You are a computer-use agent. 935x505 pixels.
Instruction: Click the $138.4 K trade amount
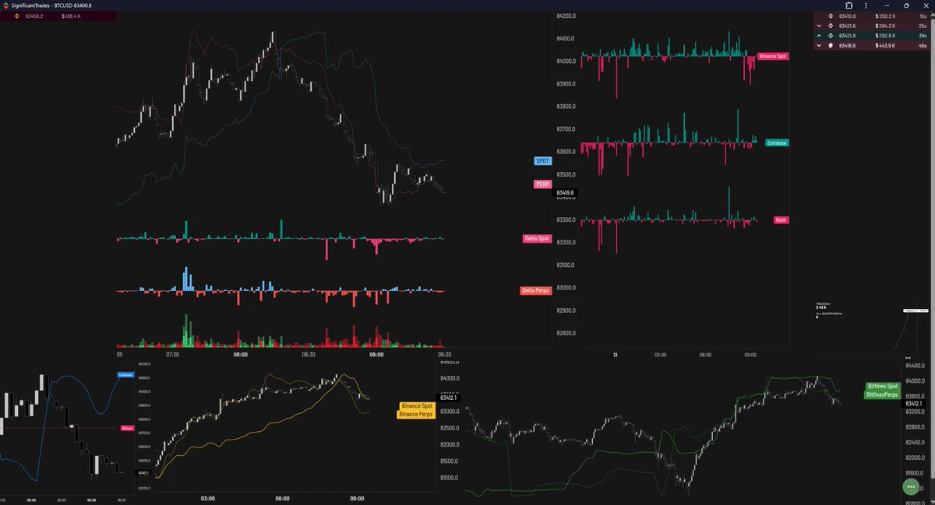[x=72, y=16]
